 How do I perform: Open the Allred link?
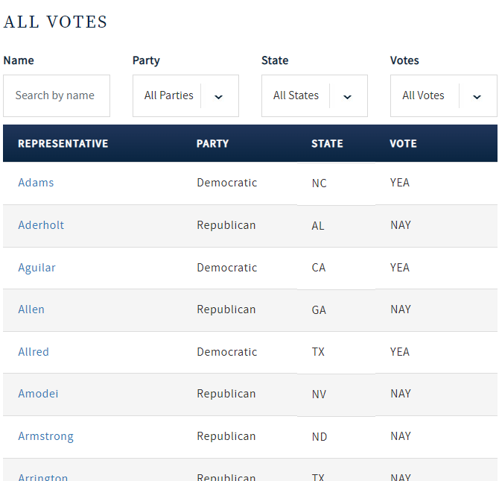point(34,352)
